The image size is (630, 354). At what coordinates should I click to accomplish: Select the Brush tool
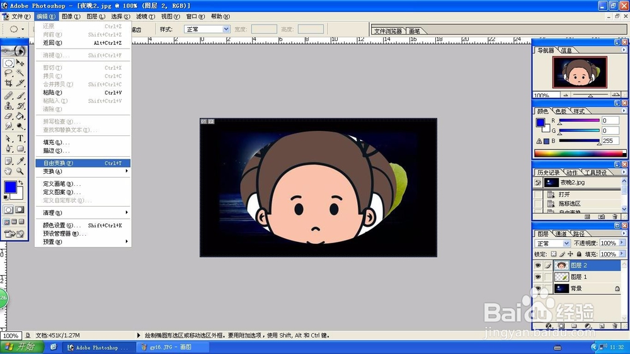(x=20, y=96)
